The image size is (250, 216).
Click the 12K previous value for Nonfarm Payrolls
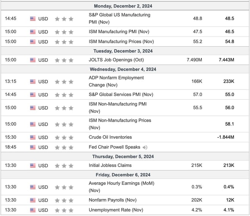pos(230,200)
